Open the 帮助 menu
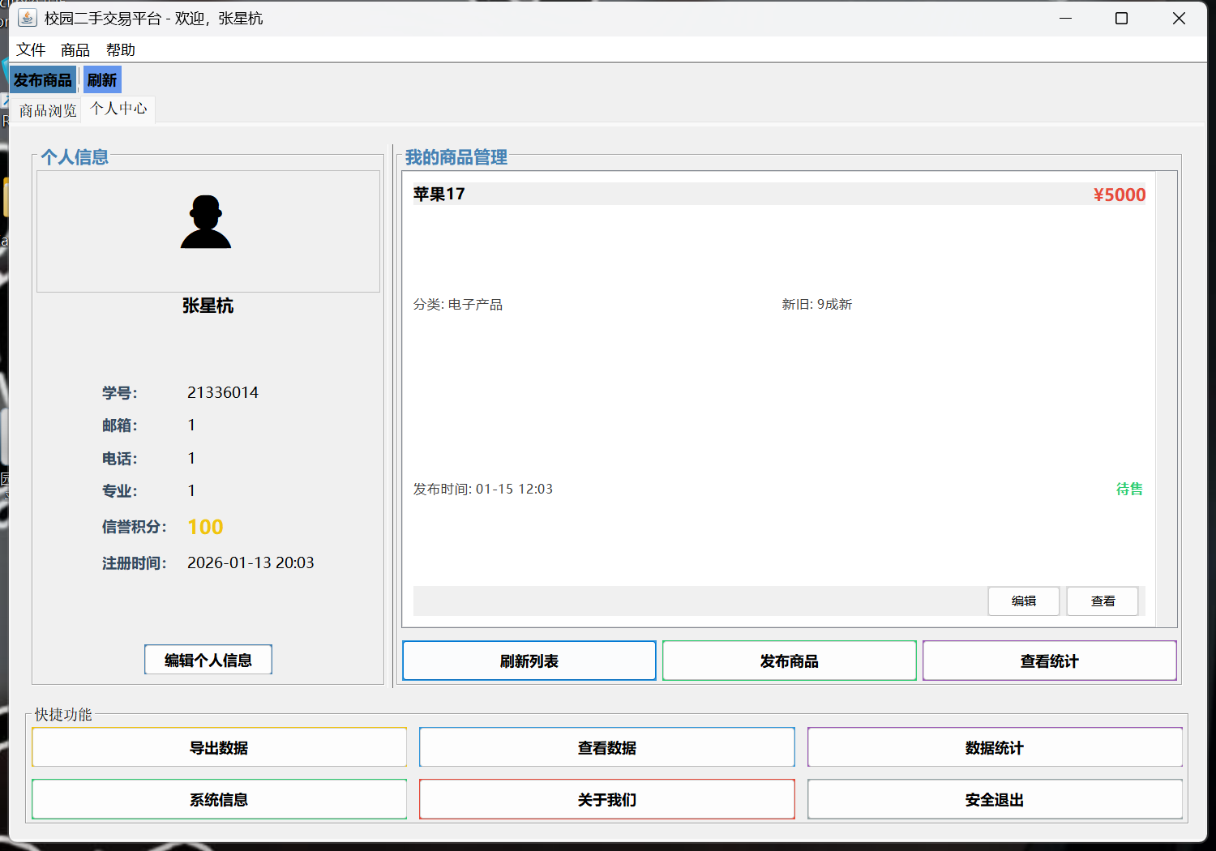This screenshot has width=1216, height=851. pyautogui.click(x=121, y=50)
